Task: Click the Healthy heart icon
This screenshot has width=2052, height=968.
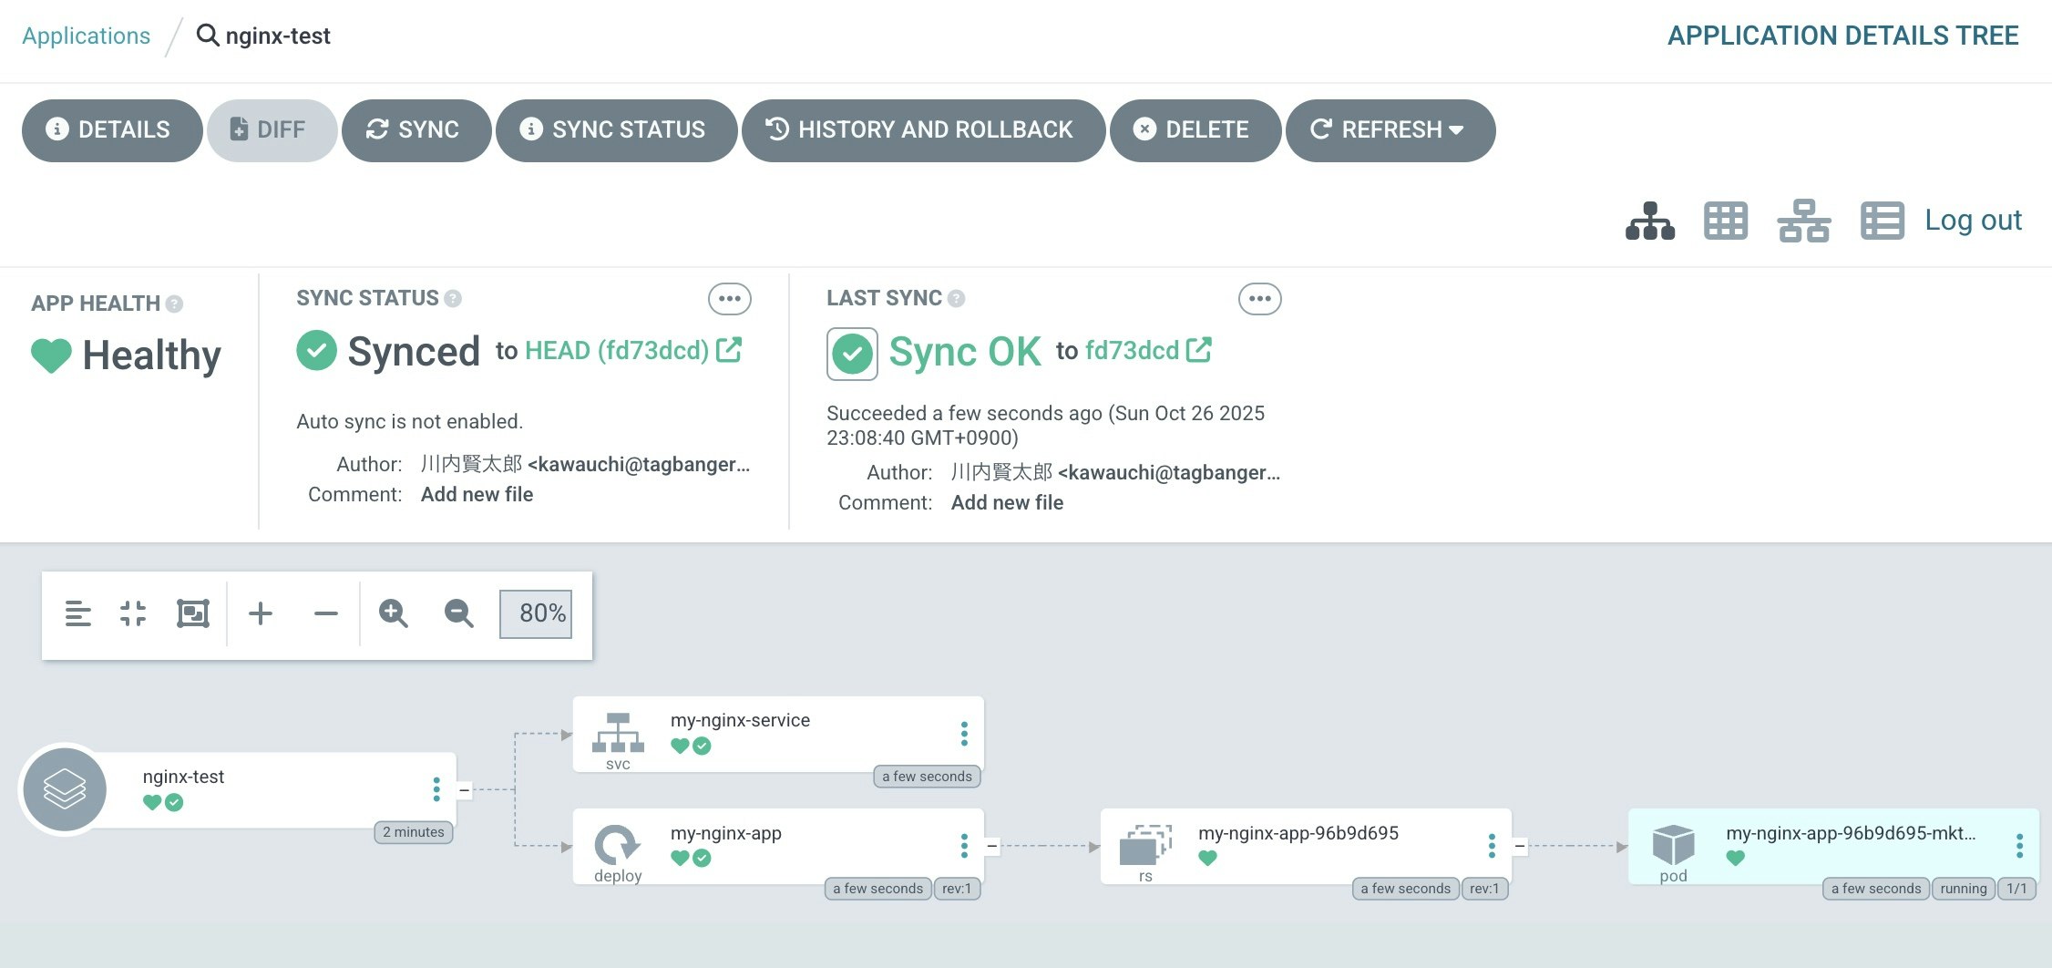Action: tap(51, 355)
